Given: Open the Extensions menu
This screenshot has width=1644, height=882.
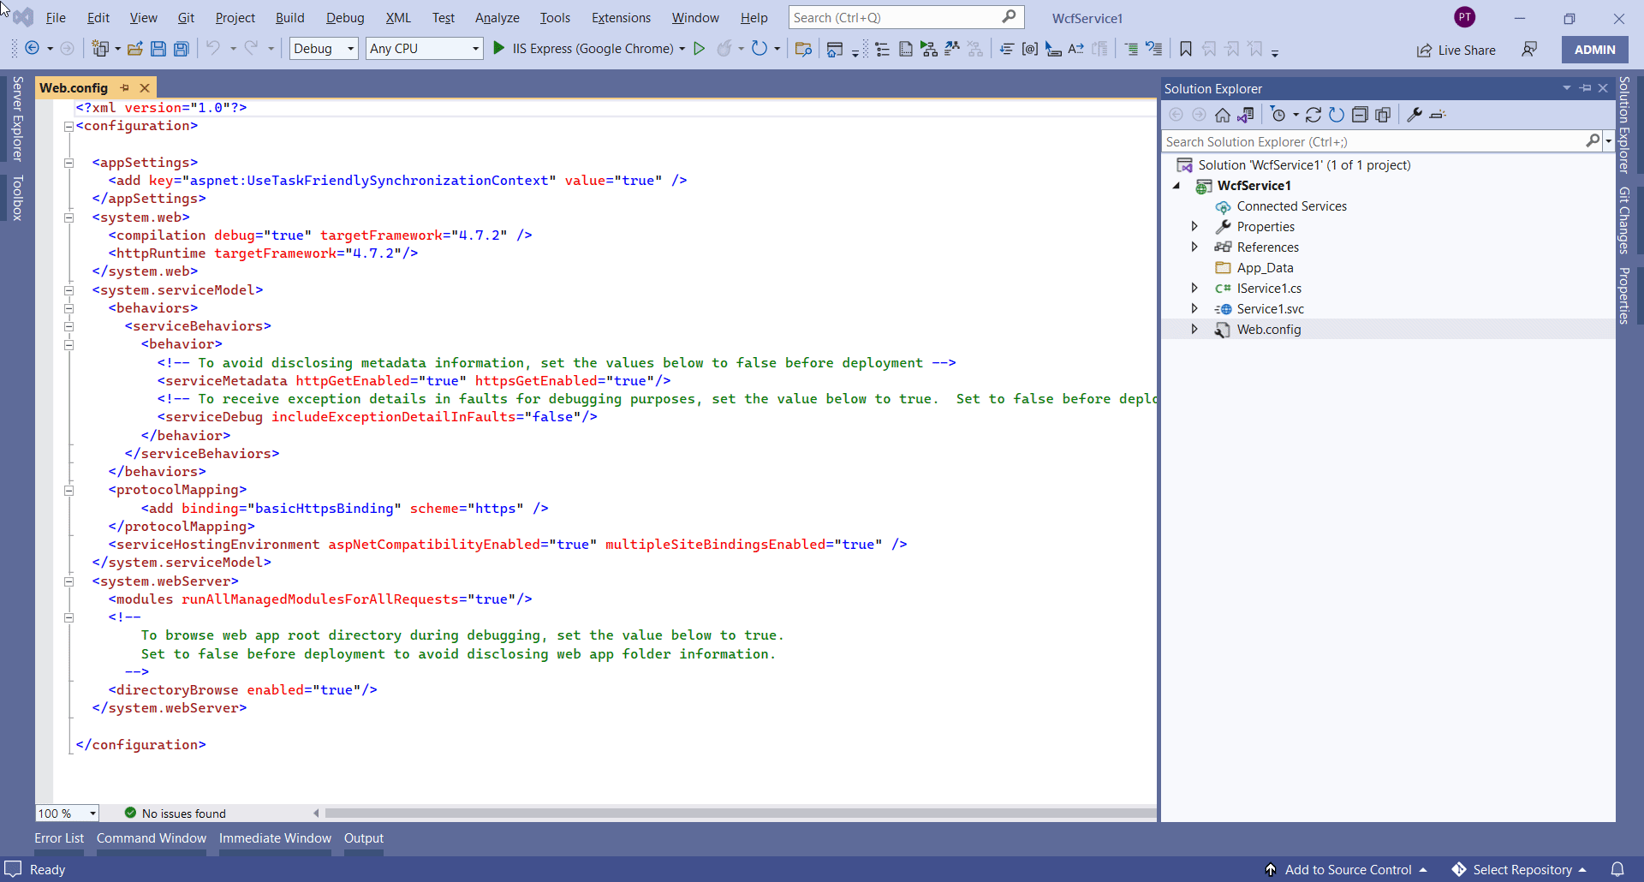Looking at the screenshot, I should point(621,17).
